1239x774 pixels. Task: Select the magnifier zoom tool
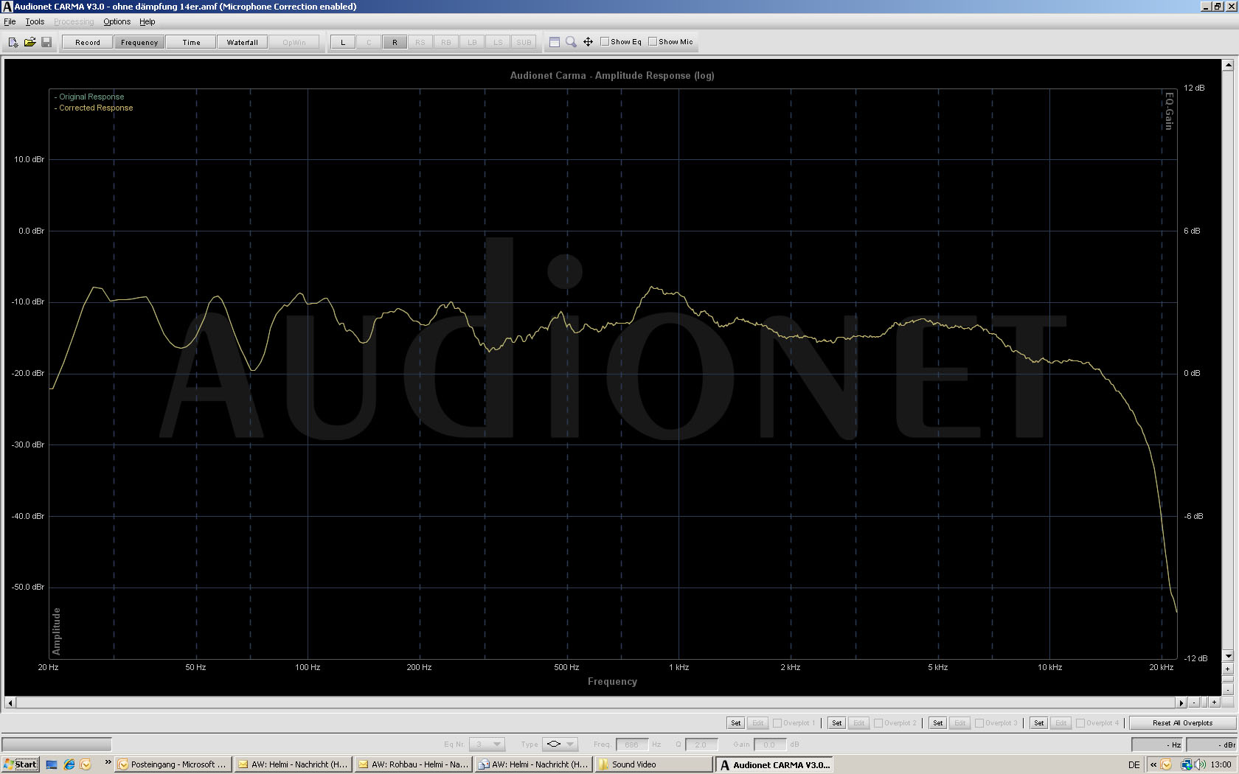click(x=571, y=42)
